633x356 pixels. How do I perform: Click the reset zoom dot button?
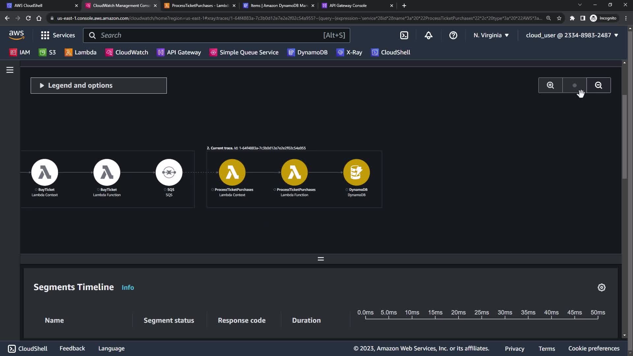click(574, 85)
